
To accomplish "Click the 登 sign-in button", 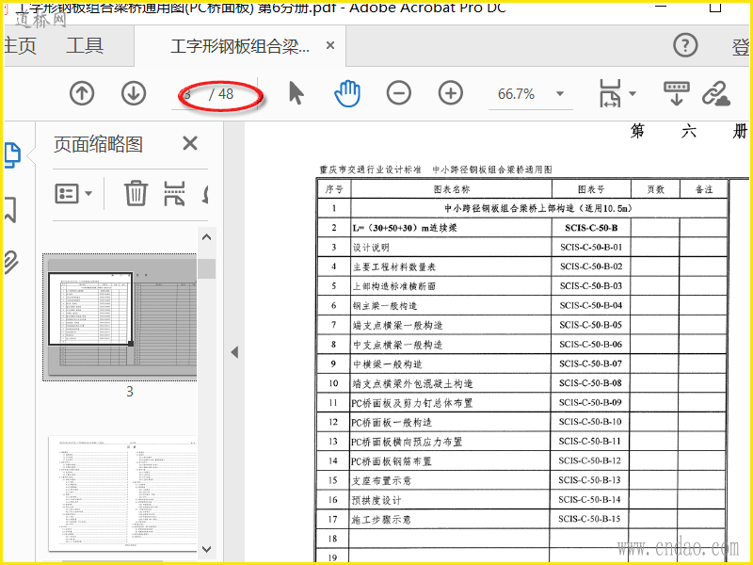I will tap(740, 46).
